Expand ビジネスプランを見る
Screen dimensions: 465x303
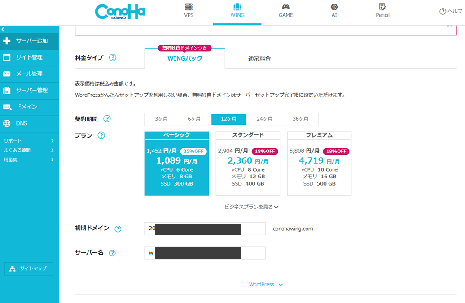[251, 207]
